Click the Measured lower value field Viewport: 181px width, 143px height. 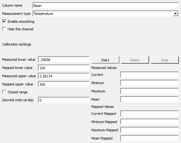[64, 60]
